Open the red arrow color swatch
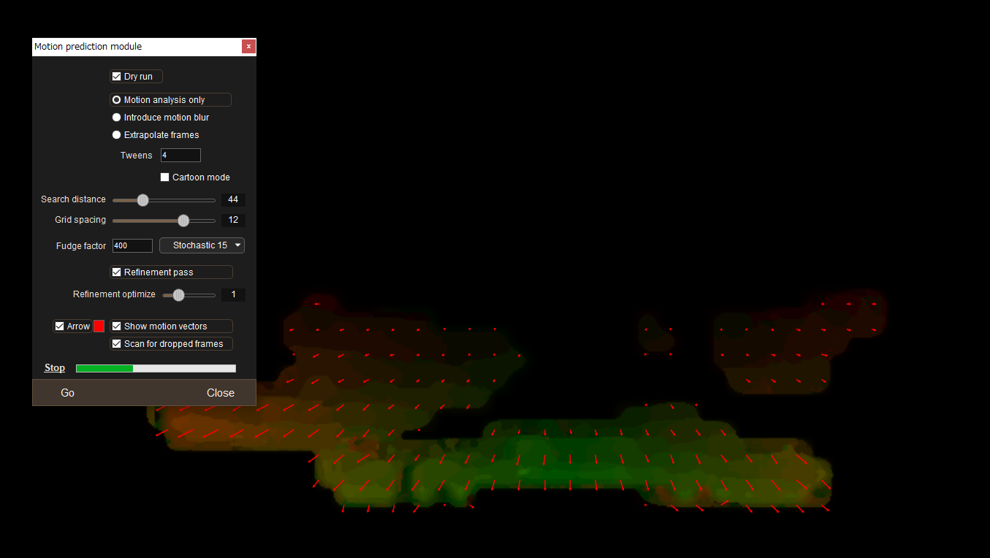The width and height of the screenshot is (990, 558). (x=99, y=326)
